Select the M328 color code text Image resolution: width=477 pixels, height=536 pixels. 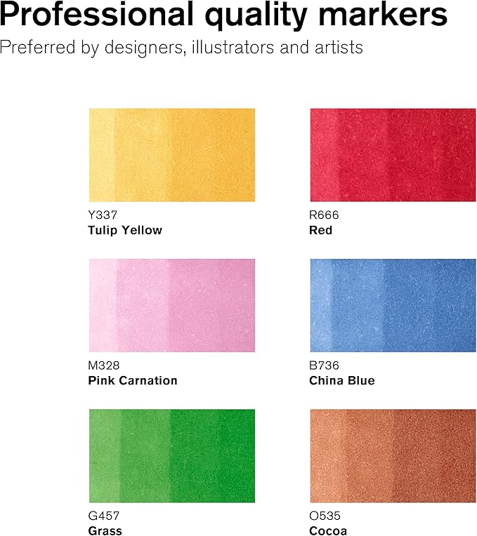103,366
